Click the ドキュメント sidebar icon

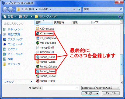tap(5, 30)
